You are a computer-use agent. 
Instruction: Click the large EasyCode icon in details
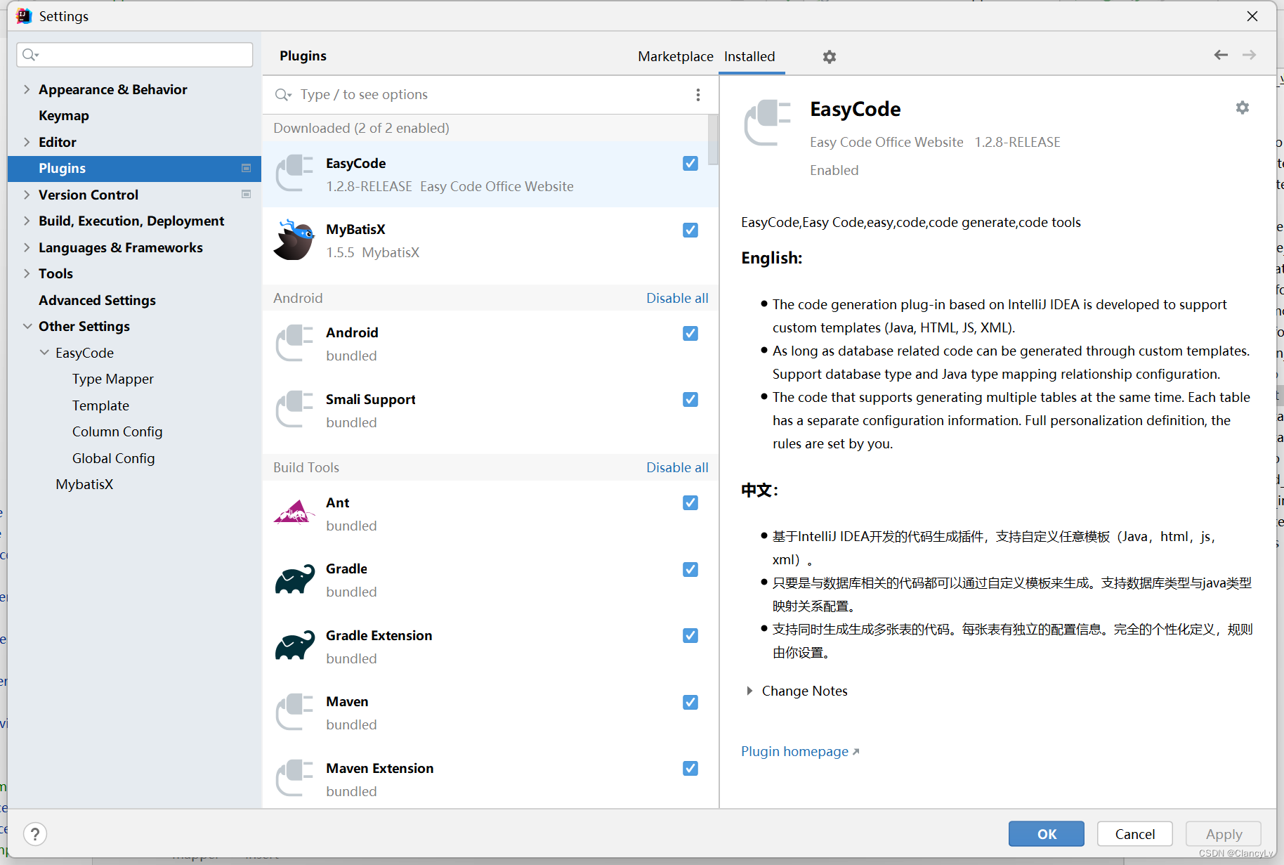[768, 123]
